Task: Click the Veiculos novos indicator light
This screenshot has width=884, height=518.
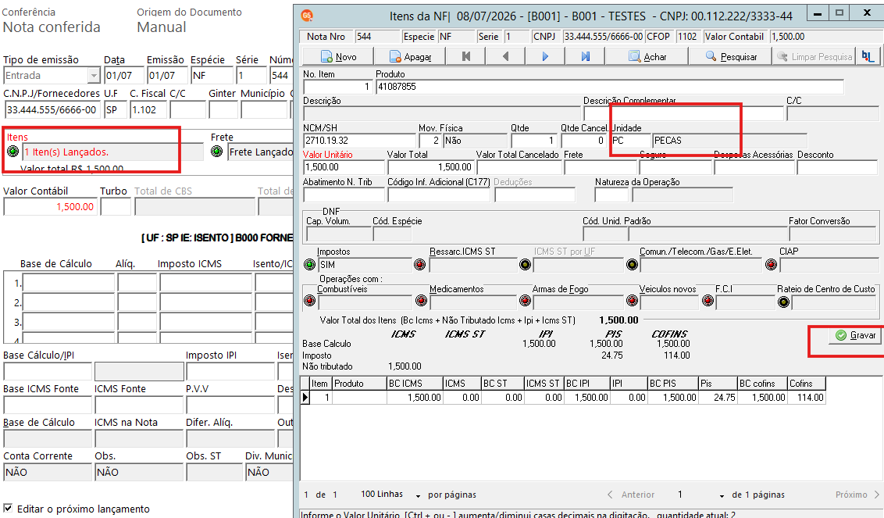Action: tap(632, 302)
